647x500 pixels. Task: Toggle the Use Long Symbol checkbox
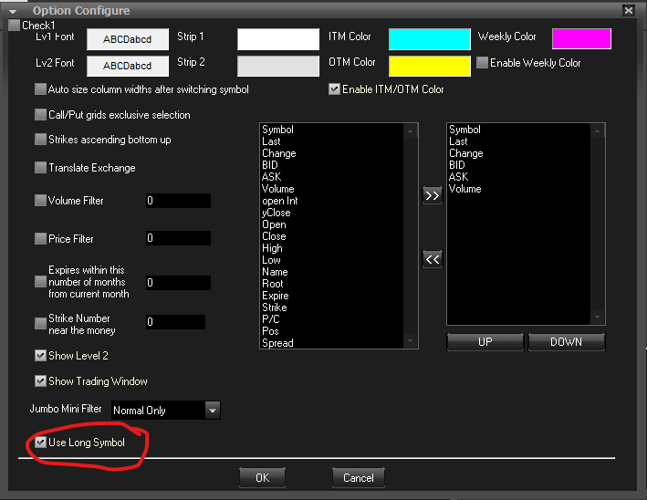(x=40, y=442)
